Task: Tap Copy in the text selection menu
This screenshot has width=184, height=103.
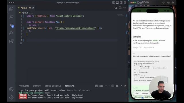Action: coord(137,94)
